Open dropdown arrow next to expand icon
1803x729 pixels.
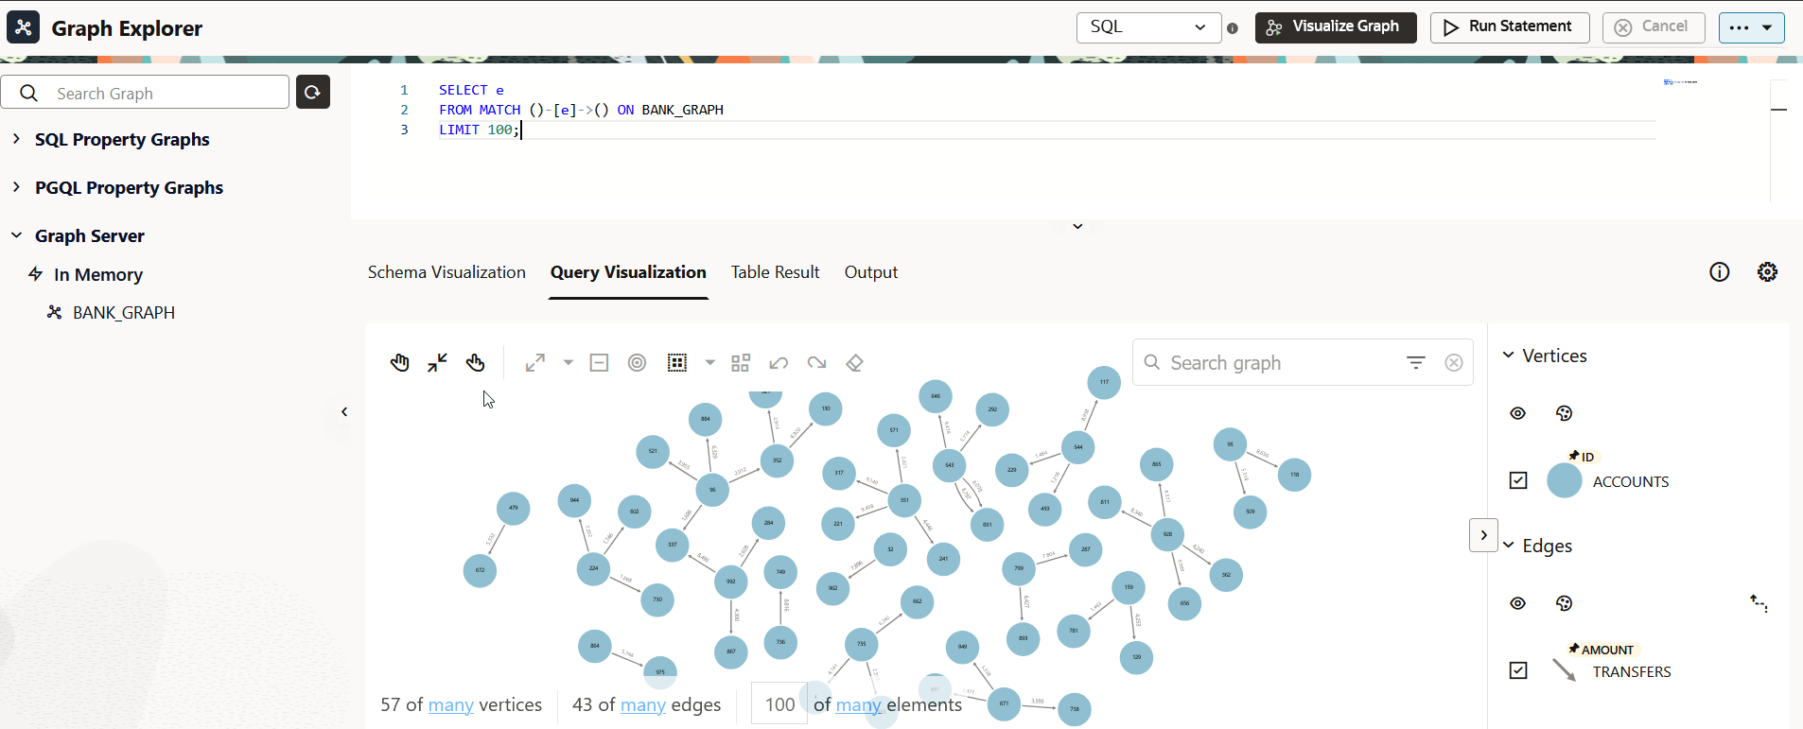[x=568, y=363]
